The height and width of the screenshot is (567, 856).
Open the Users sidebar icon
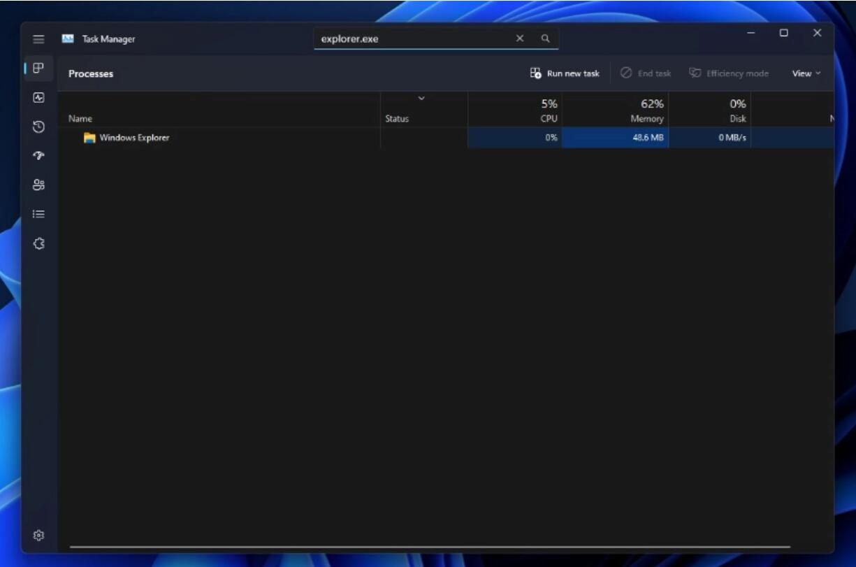click(x=39, y=185)
